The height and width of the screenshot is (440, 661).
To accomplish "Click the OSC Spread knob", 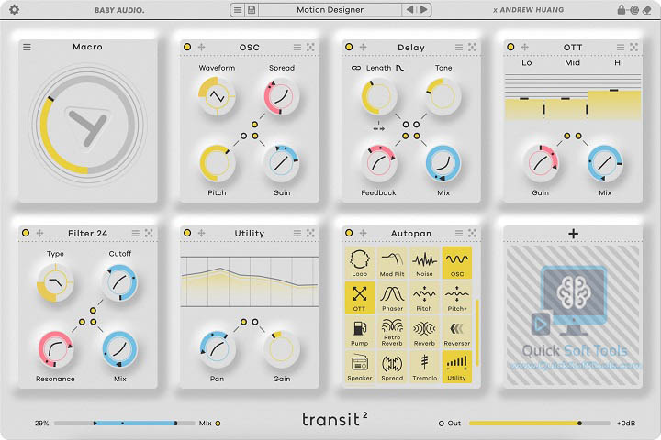I will (x=282, y=97).
